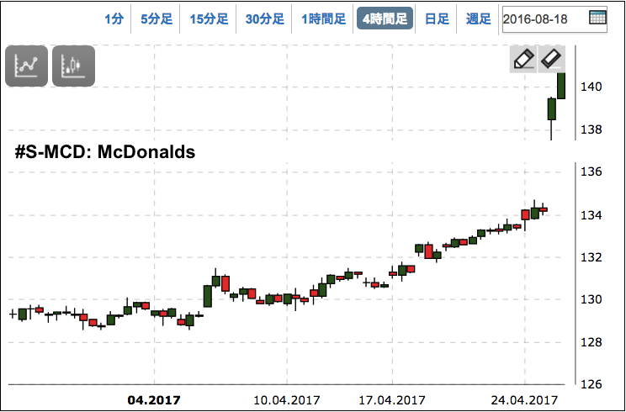Click the 136 price axis label
626x412 pixels.
point(591,172)
